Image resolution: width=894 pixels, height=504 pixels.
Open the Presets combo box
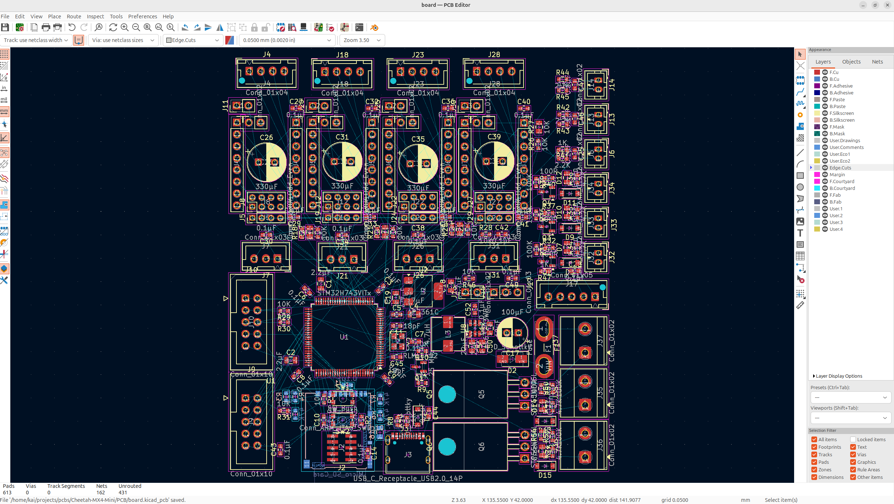(x=851, y=397)
